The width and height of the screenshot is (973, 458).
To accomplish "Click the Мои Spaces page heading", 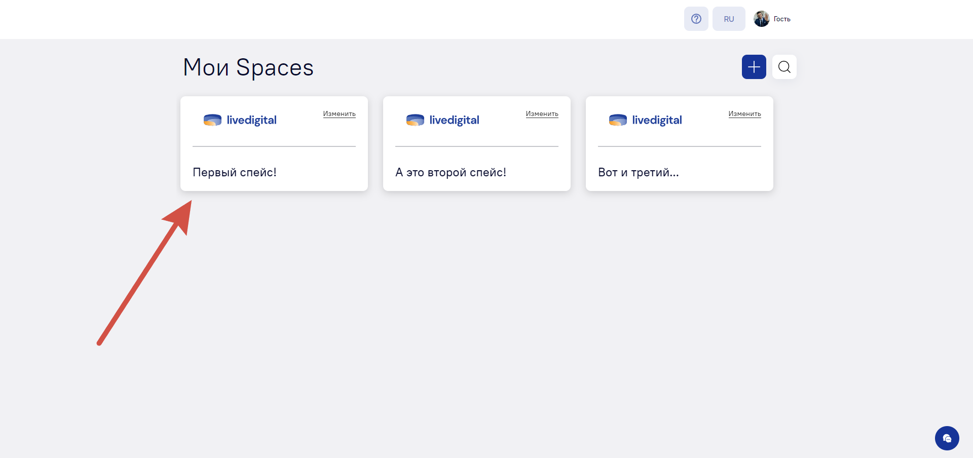I will pos(248,67).
